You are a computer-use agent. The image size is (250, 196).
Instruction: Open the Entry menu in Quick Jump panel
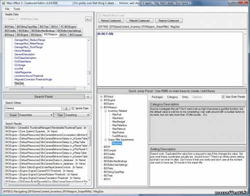(185, 97)
